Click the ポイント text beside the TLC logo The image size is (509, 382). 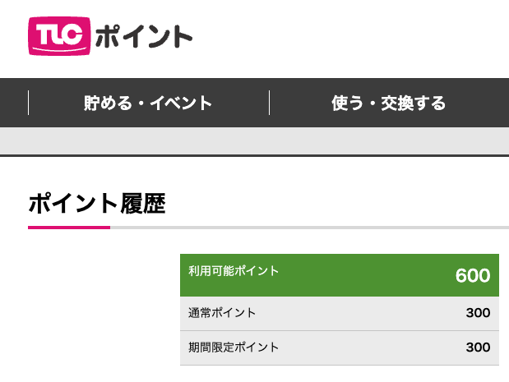[144, 36]
